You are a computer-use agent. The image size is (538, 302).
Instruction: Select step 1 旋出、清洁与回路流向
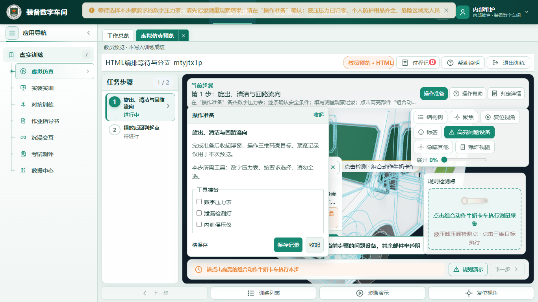[x=140, y=107]
